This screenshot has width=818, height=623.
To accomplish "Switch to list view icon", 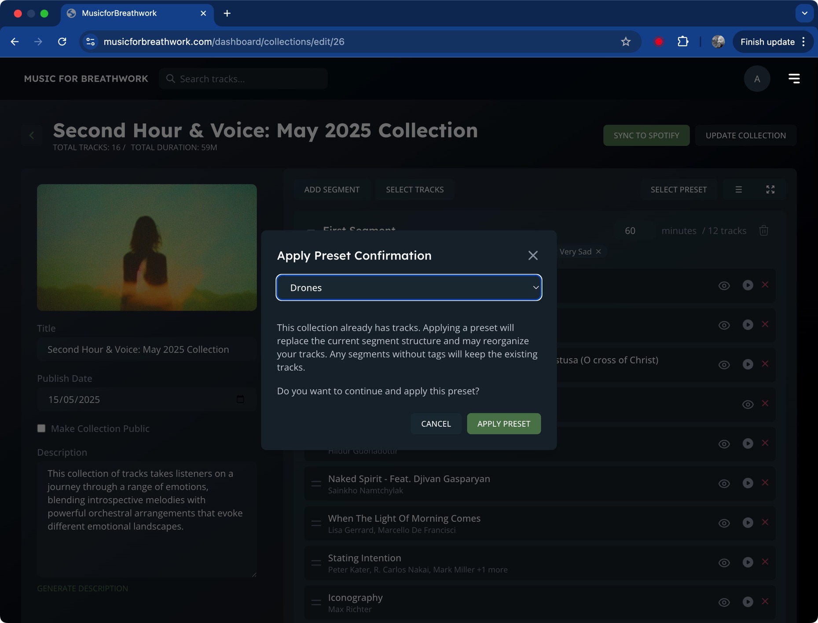I will coord(739,190).
